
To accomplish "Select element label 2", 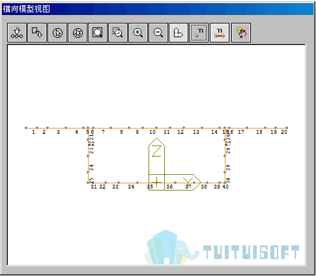I will pos(44,132).
